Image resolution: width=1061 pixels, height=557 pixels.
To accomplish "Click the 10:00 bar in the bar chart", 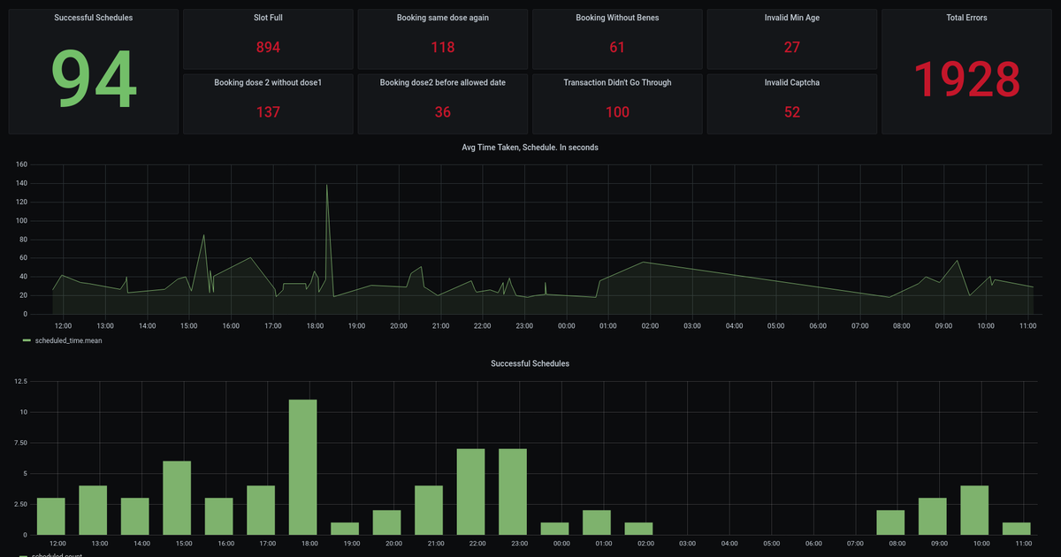I will [x=974, y=510].
